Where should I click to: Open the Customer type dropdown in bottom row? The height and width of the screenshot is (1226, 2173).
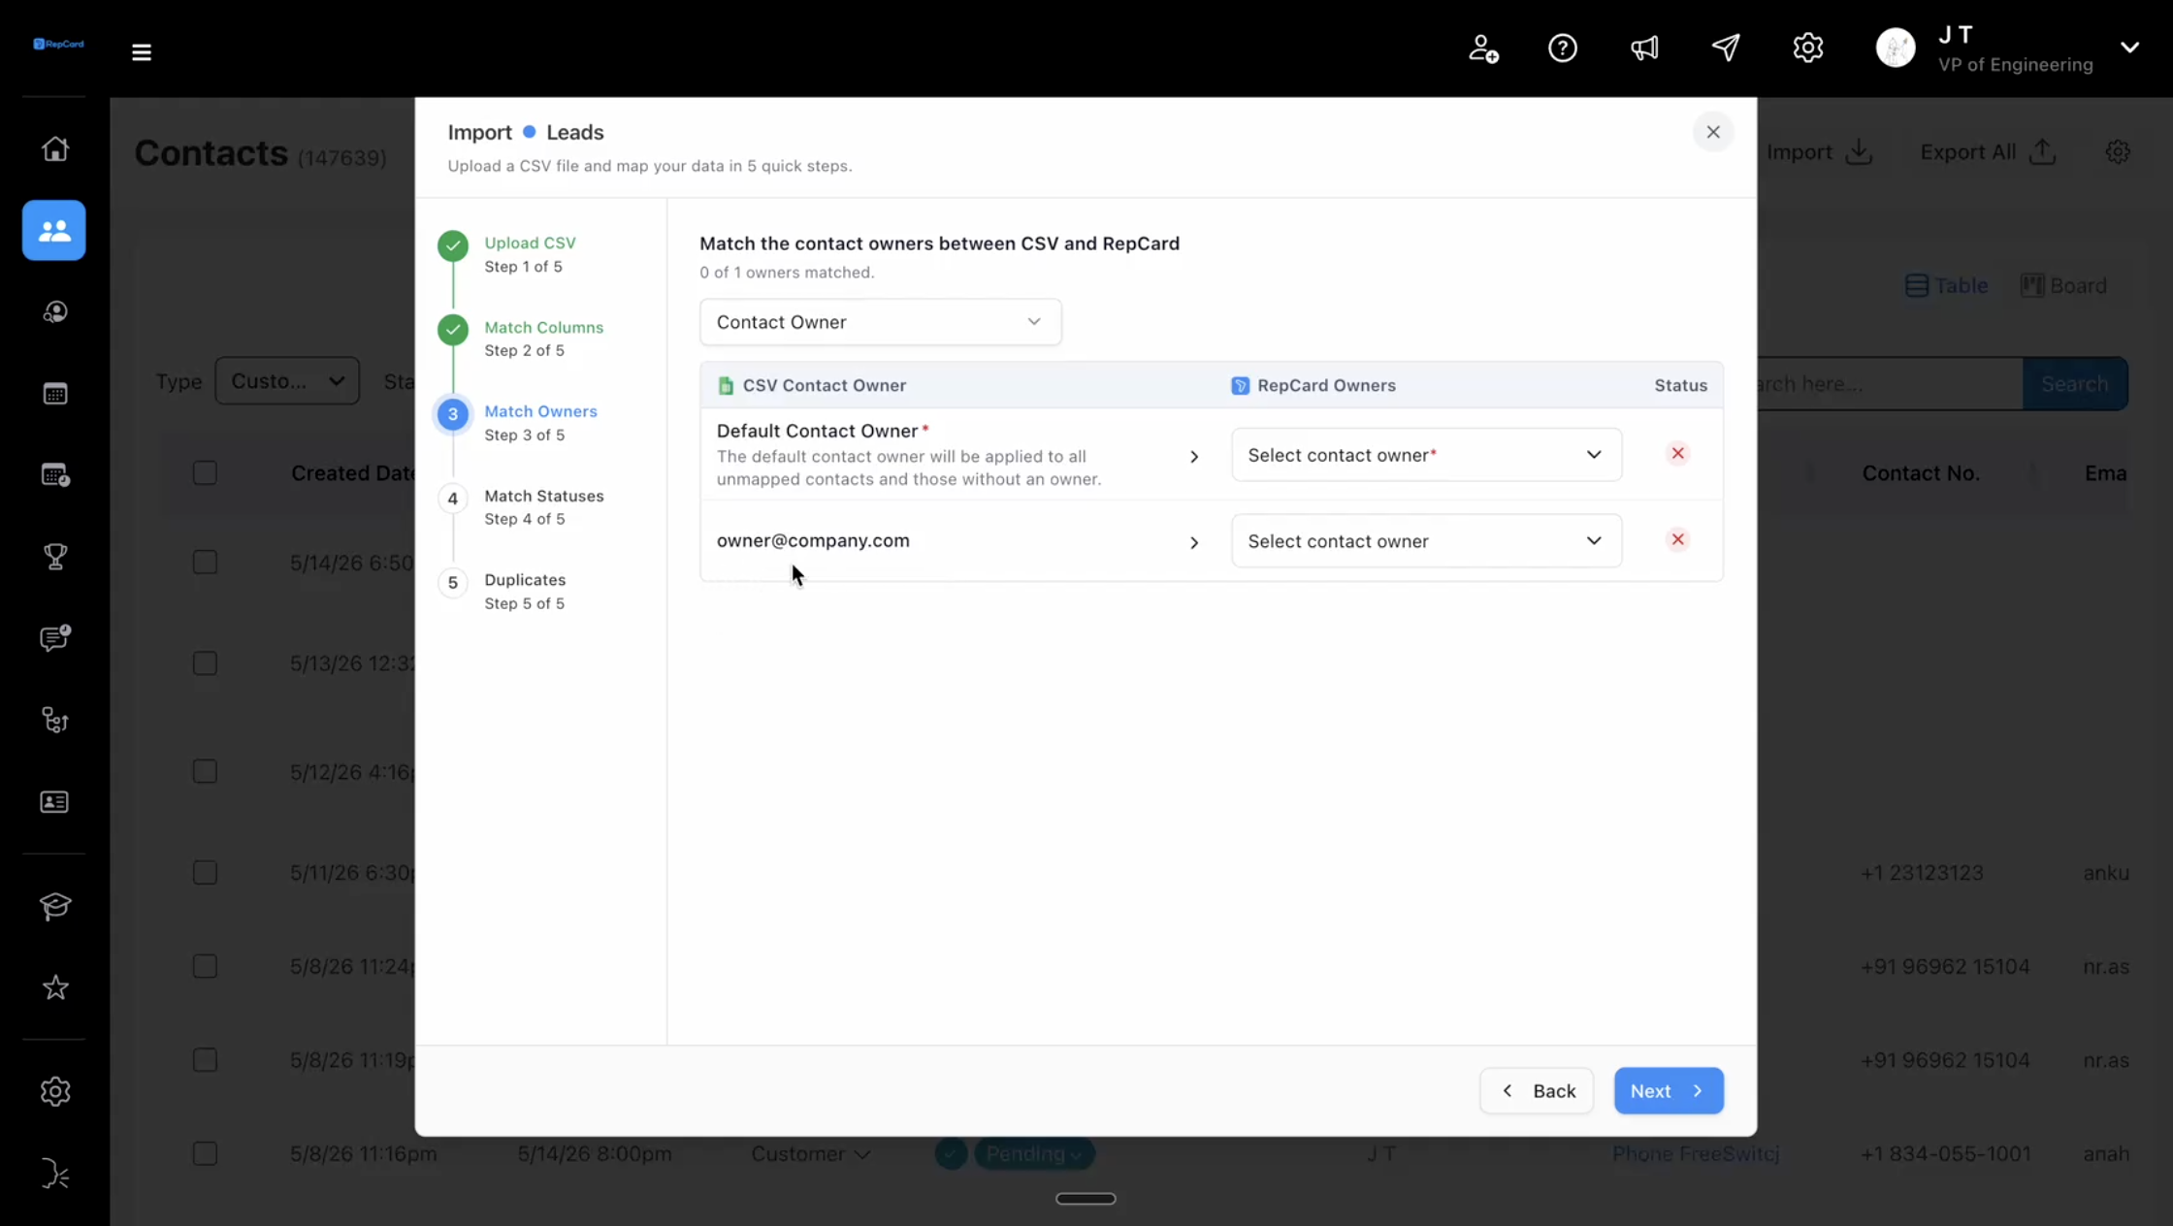tap(811, 1154)
